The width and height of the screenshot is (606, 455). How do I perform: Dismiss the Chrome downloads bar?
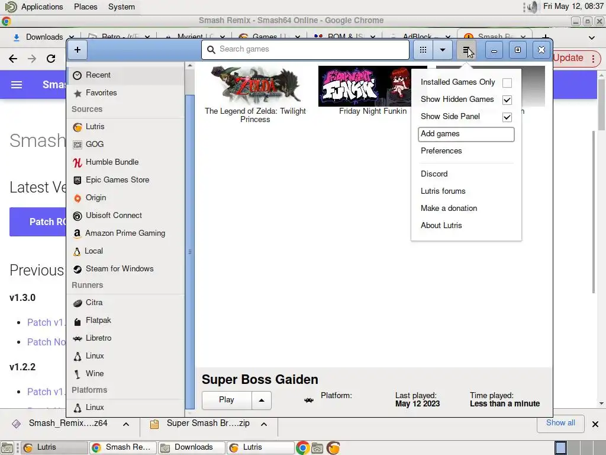click(x=595, y=424)
